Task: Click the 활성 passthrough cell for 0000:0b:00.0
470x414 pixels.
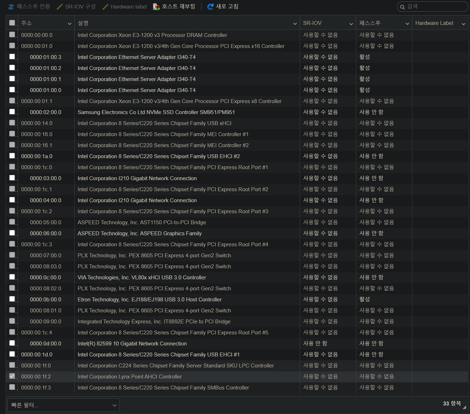Action: point(364,299)
